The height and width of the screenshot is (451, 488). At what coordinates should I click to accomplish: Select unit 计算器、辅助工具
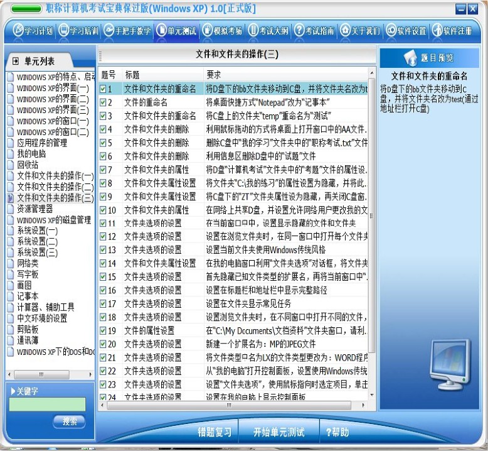pyautogui.click(x=45, y=307)
